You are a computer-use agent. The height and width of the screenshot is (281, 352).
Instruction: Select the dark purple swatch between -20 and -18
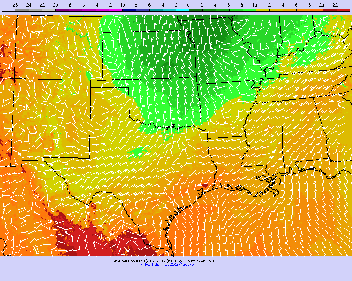coord(62,10)
